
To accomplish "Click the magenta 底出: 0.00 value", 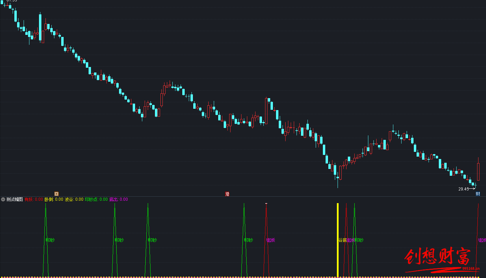I will tap(119, 199).
